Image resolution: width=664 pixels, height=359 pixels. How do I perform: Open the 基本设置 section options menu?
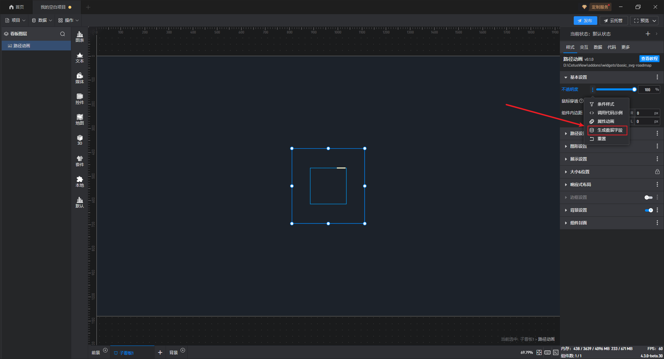pos(657,77)
